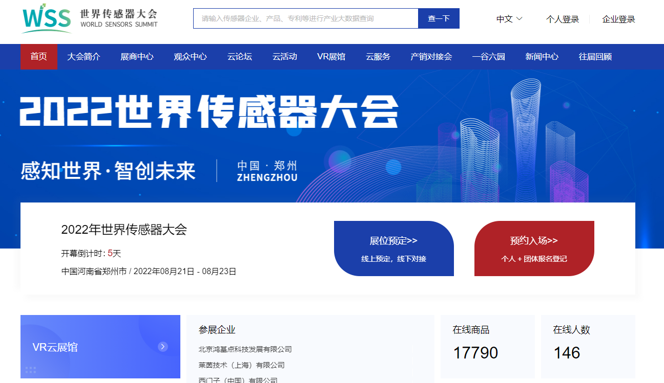Go to 展商中心 menu item
Screen dimensions: 664x383
[137, 57]
